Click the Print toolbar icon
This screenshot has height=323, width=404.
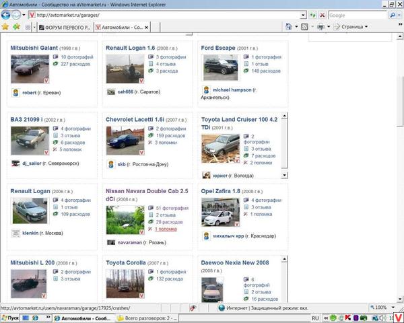[x=321, y=26]
